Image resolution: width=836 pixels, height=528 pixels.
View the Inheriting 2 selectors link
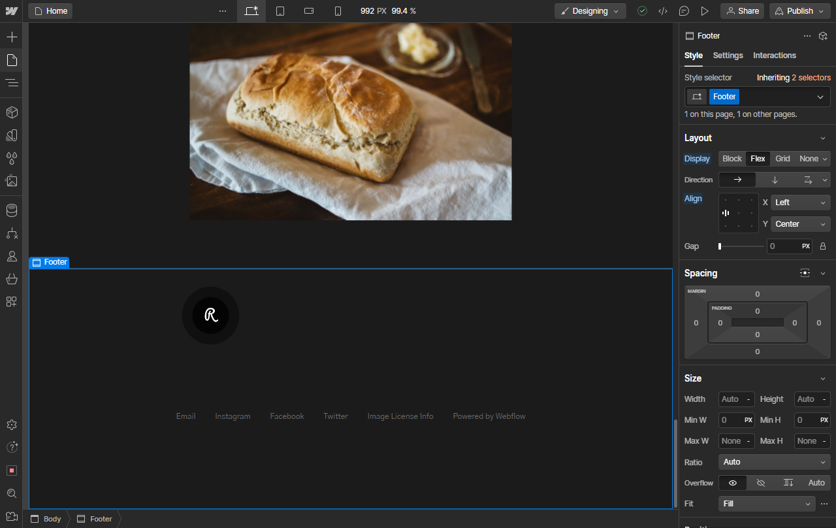click(794, 78)
